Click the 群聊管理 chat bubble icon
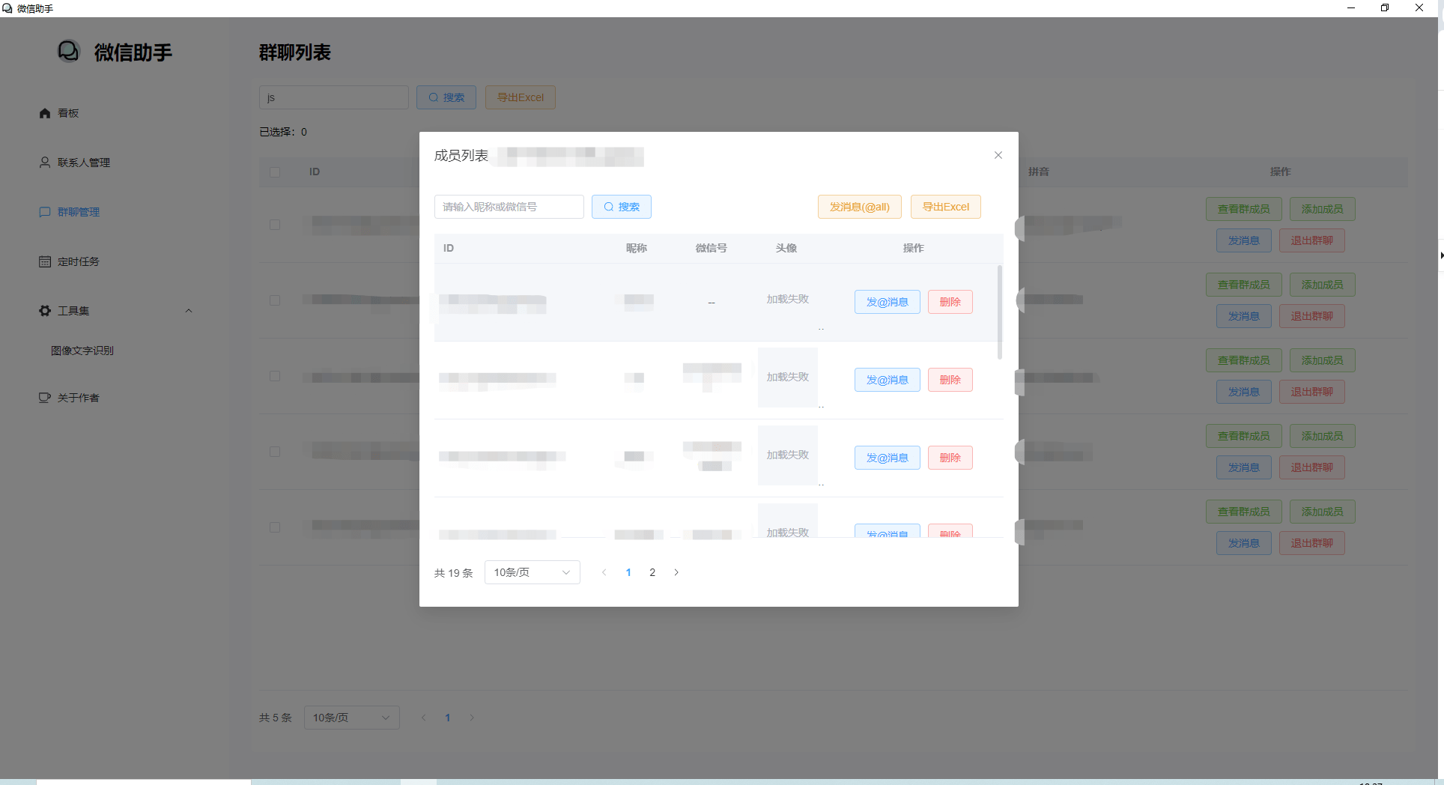This screenshot has height=785, width=1444. coord(45,212)
